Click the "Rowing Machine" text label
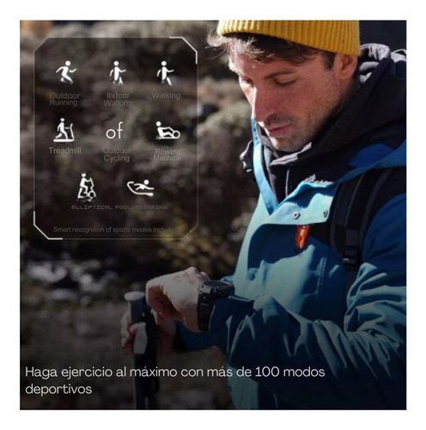The image size is (426, 430). [167, 155]
